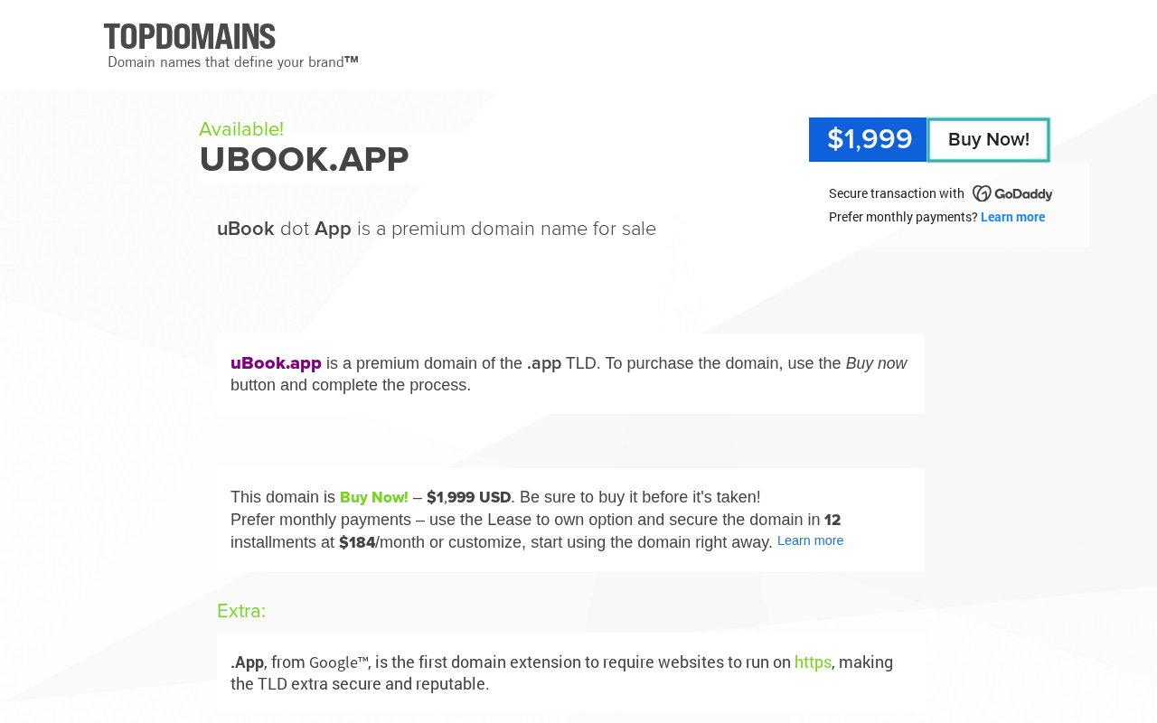
Task: Click the bold $184 monthly amount
Action: click(x=357, y=542)
